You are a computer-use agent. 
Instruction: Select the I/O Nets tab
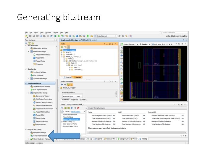pos(83,100)
